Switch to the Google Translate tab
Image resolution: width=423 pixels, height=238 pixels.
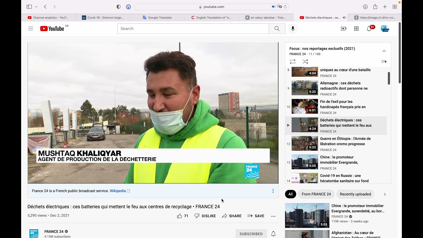point(157,18)
